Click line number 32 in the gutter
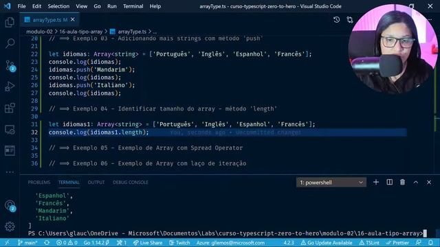The width and height of the screenshot is (440, 247). pyautogui.click(x=34, y=132)
